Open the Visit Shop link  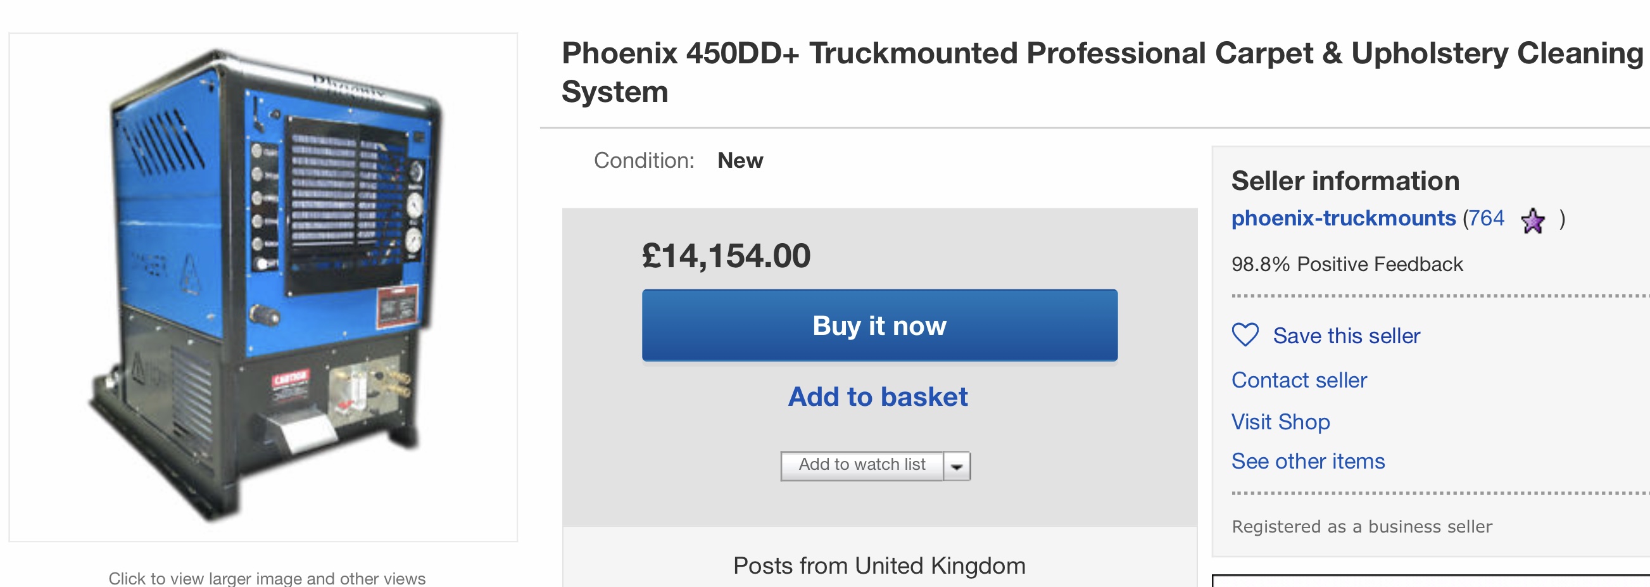[1280, 422]
